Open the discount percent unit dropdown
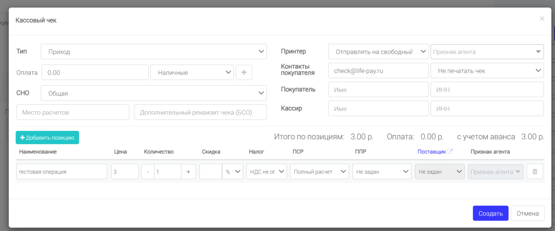Viewport: 555px width, 231px height. click(x=232, y=172)
